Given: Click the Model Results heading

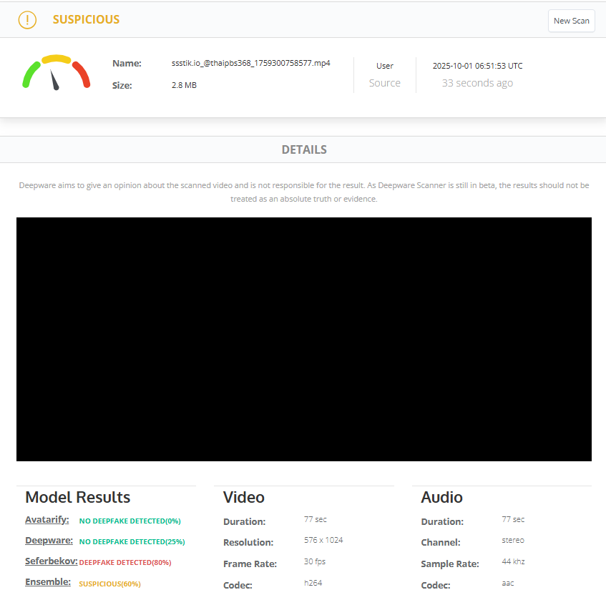Looking at the screenshot, I should (x=77, y=498).
